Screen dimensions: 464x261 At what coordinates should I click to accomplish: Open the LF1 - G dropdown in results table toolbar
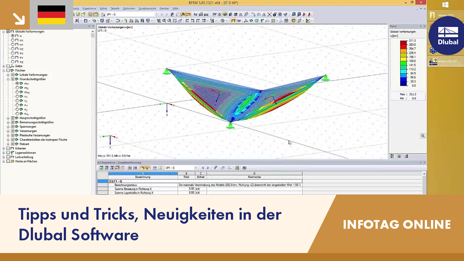pos(195,168)
